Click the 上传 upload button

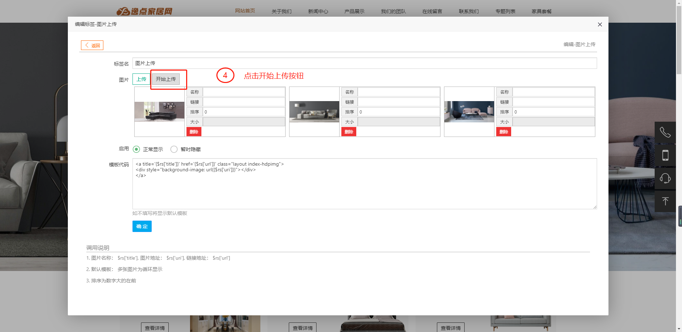point(141,79)
